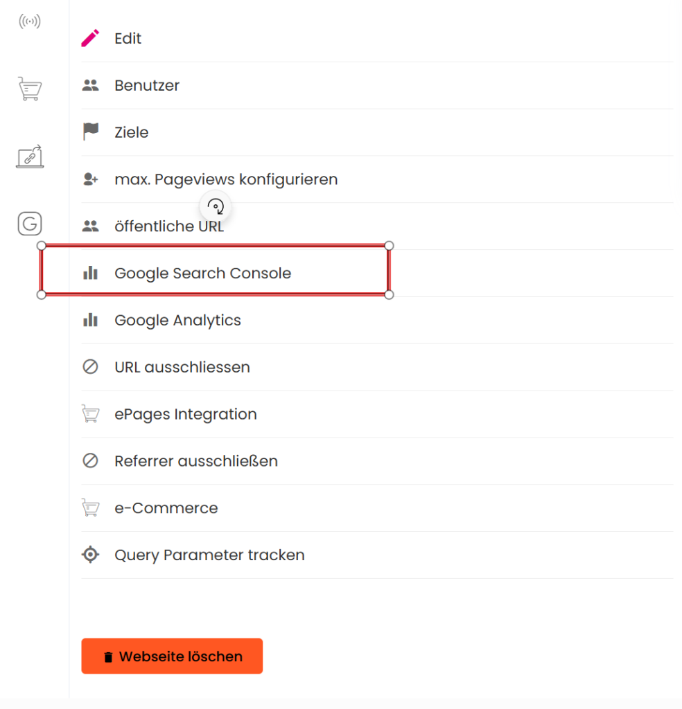Viewport: 682px width, 709px height.
Task: Select the Google G sidebar icon
Action: click(x=30, y=224)
